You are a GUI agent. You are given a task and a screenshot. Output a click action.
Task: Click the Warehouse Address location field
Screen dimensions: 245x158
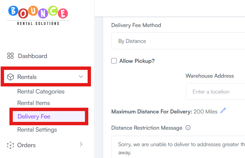(x=215, y=91)
